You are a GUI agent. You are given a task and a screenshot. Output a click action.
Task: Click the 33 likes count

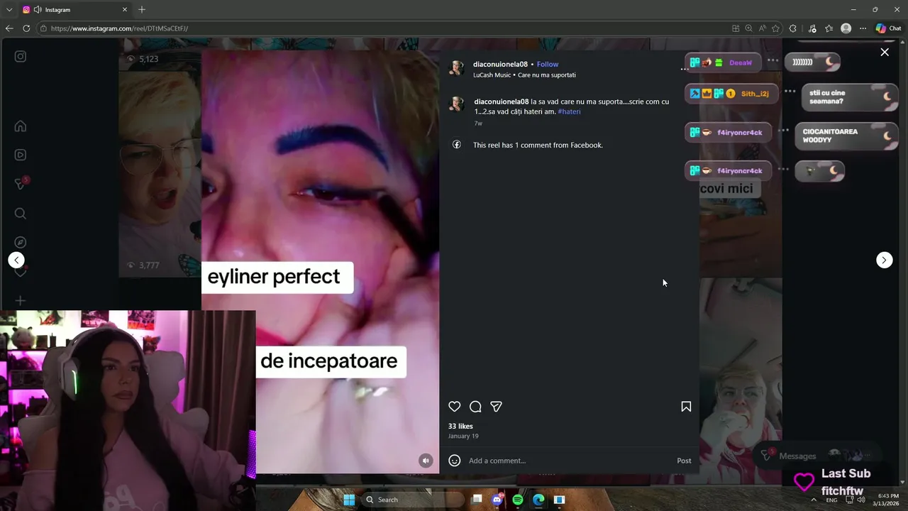pyautogui.click(x=460, y=427)
